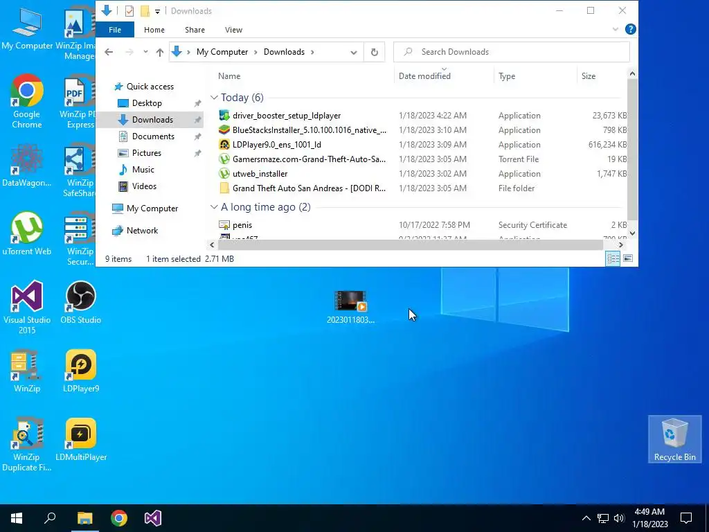This screenshot has height=532, width=709.
Task: Open Google Chrome desktop shortcut
Action: click(27, 101)
